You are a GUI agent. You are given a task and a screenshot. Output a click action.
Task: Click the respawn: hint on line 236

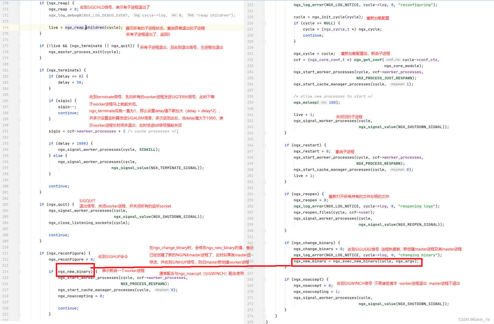pos(397,84)
